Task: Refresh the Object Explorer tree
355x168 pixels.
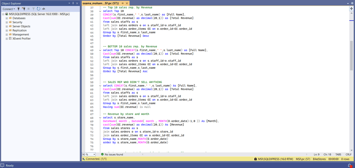Action: [38, 9]
